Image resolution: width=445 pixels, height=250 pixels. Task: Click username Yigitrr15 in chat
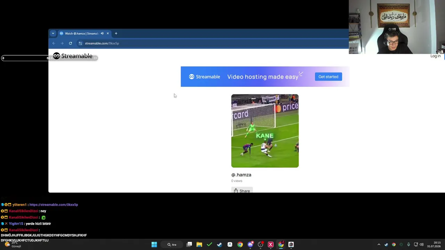tap(16, 224)
